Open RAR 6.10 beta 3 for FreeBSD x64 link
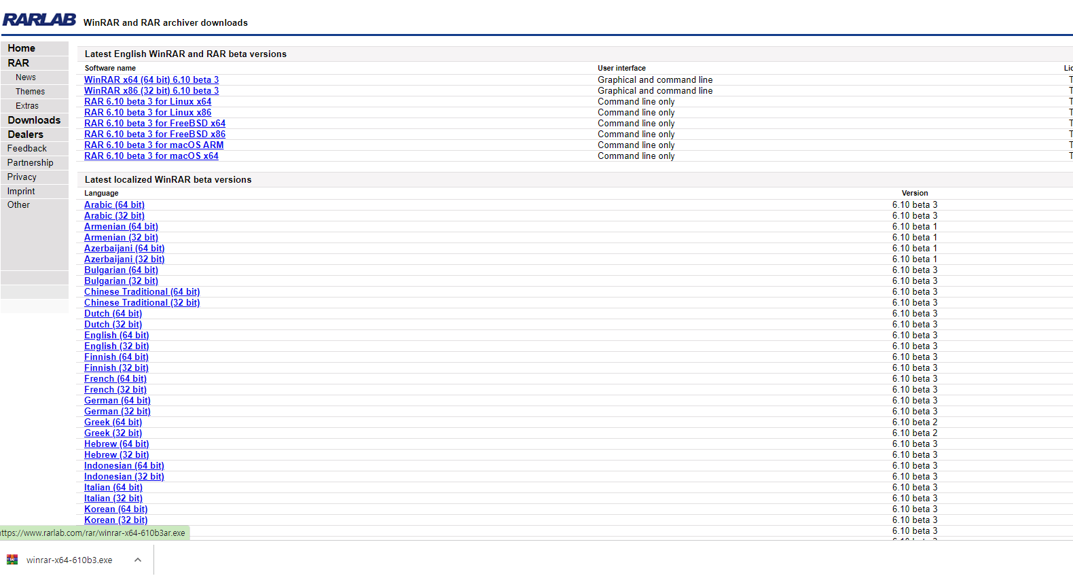Viewport: 1073px width, 576px height. pyautogui.click(x=155, y=123)
